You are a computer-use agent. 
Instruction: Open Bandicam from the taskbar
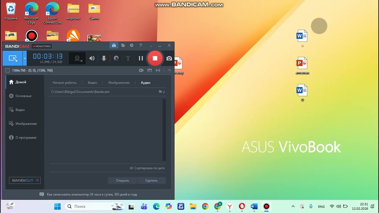[x=266, y=206]
